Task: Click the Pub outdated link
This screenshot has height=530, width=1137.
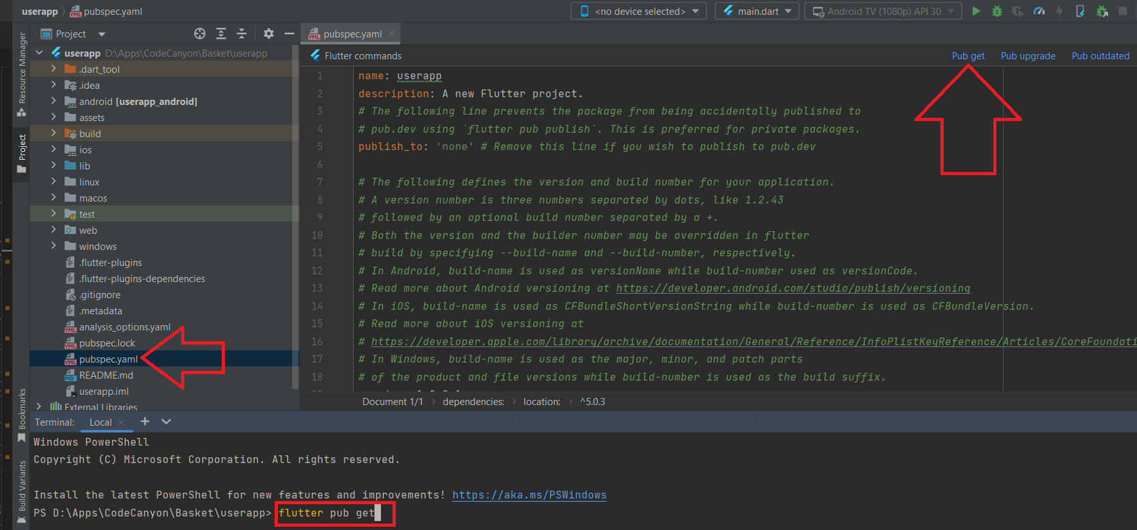Action: click(x=1100, y=56)
